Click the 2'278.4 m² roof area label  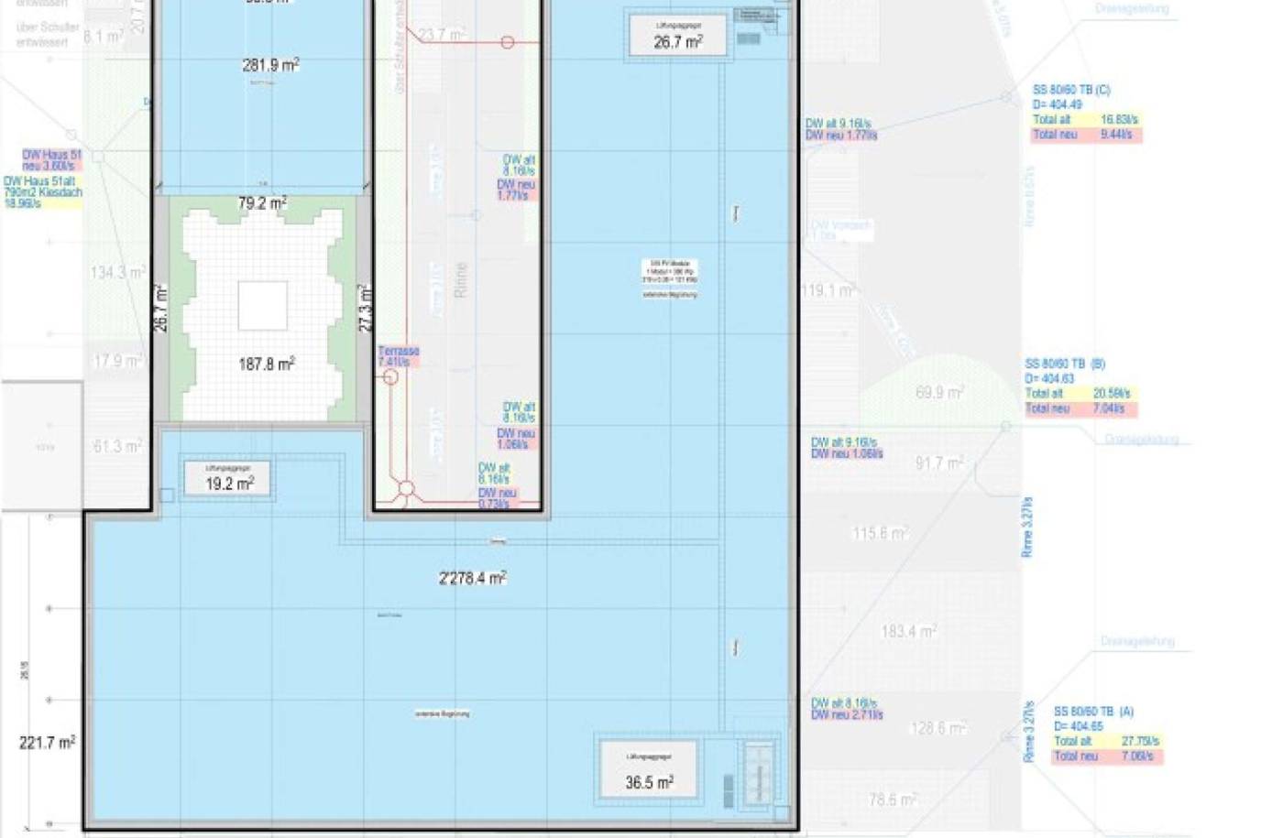coord(472,578)
